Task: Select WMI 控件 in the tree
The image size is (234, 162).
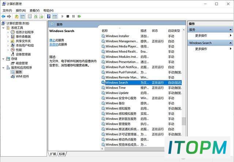Action: (x=22, y=76)
